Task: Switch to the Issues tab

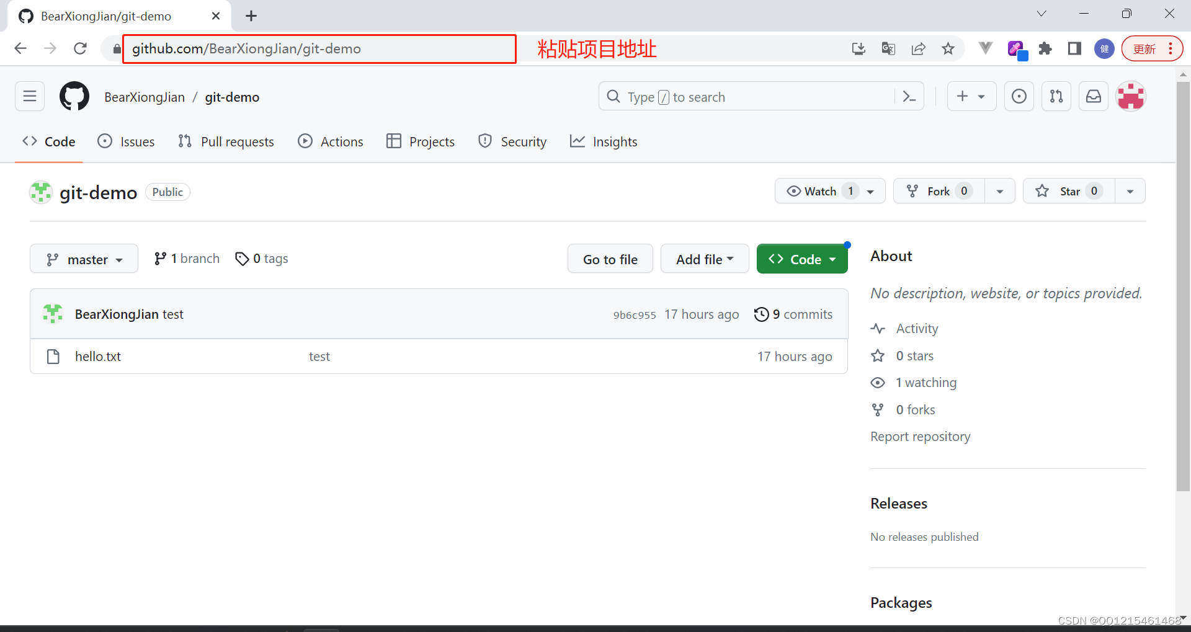Action: coord(126,142)
